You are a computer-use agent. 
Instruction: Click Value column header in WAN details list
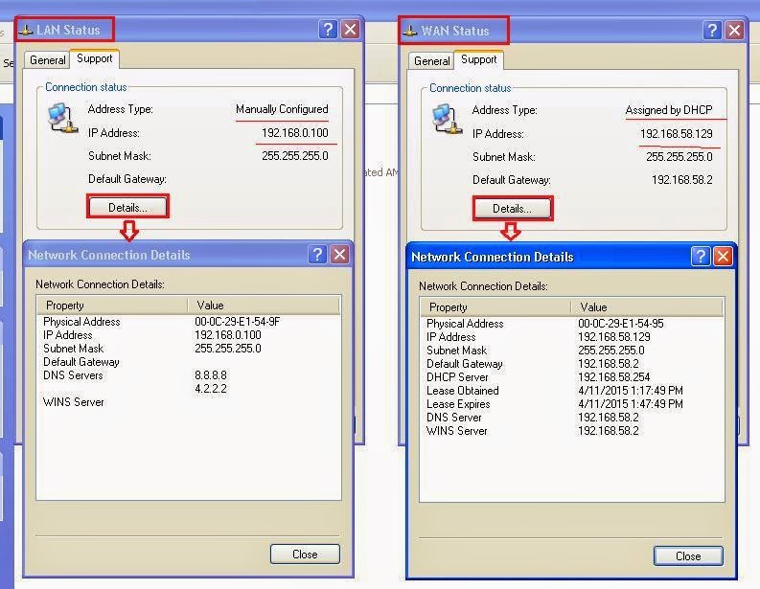(x=647, y=307)
